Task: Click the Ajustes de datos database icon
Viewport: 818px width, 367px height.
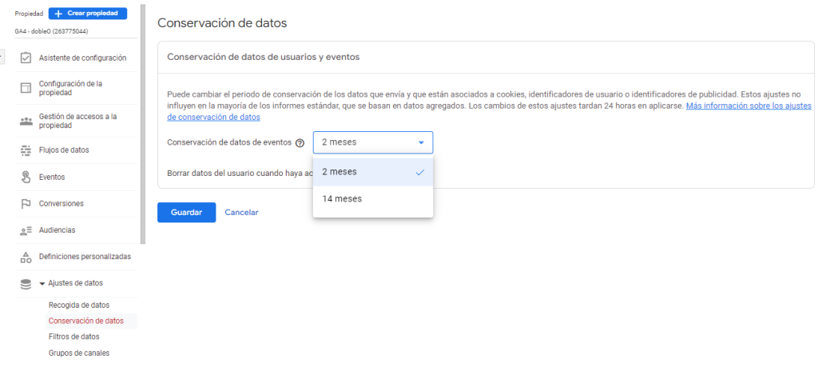Action: [26, 283]
